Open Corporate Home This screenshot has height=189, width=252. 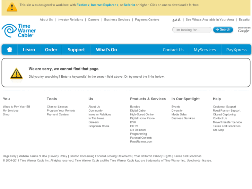[x=99, y=126]
